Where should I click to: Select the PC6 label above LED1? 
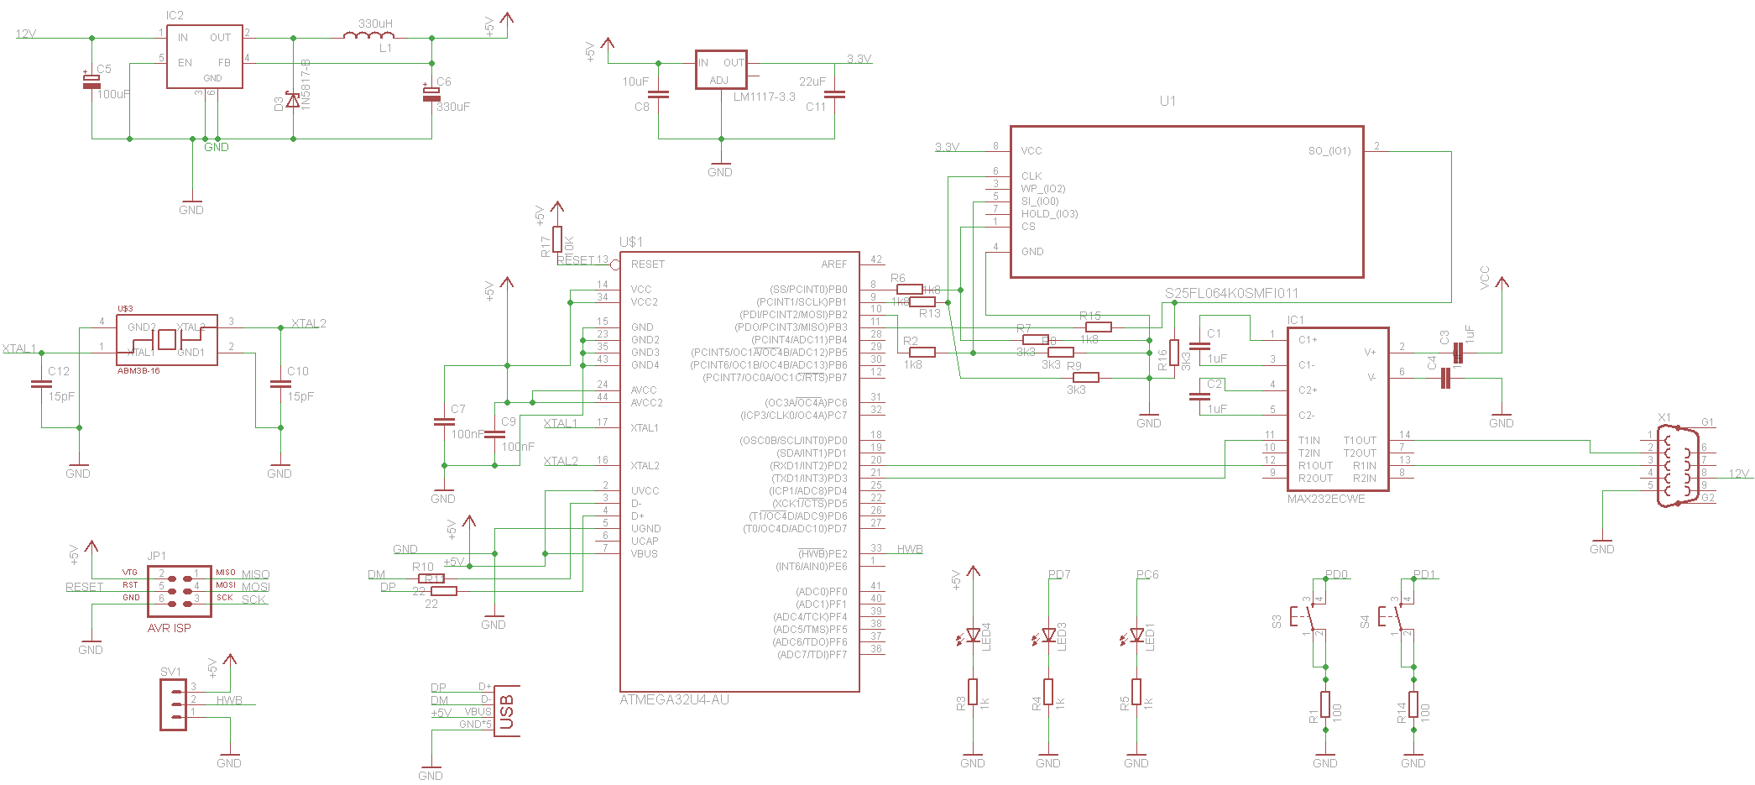[1147, 574]
